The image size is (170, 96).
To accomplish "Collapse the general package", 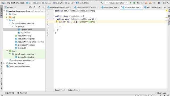I will click(x=13, y=26).
